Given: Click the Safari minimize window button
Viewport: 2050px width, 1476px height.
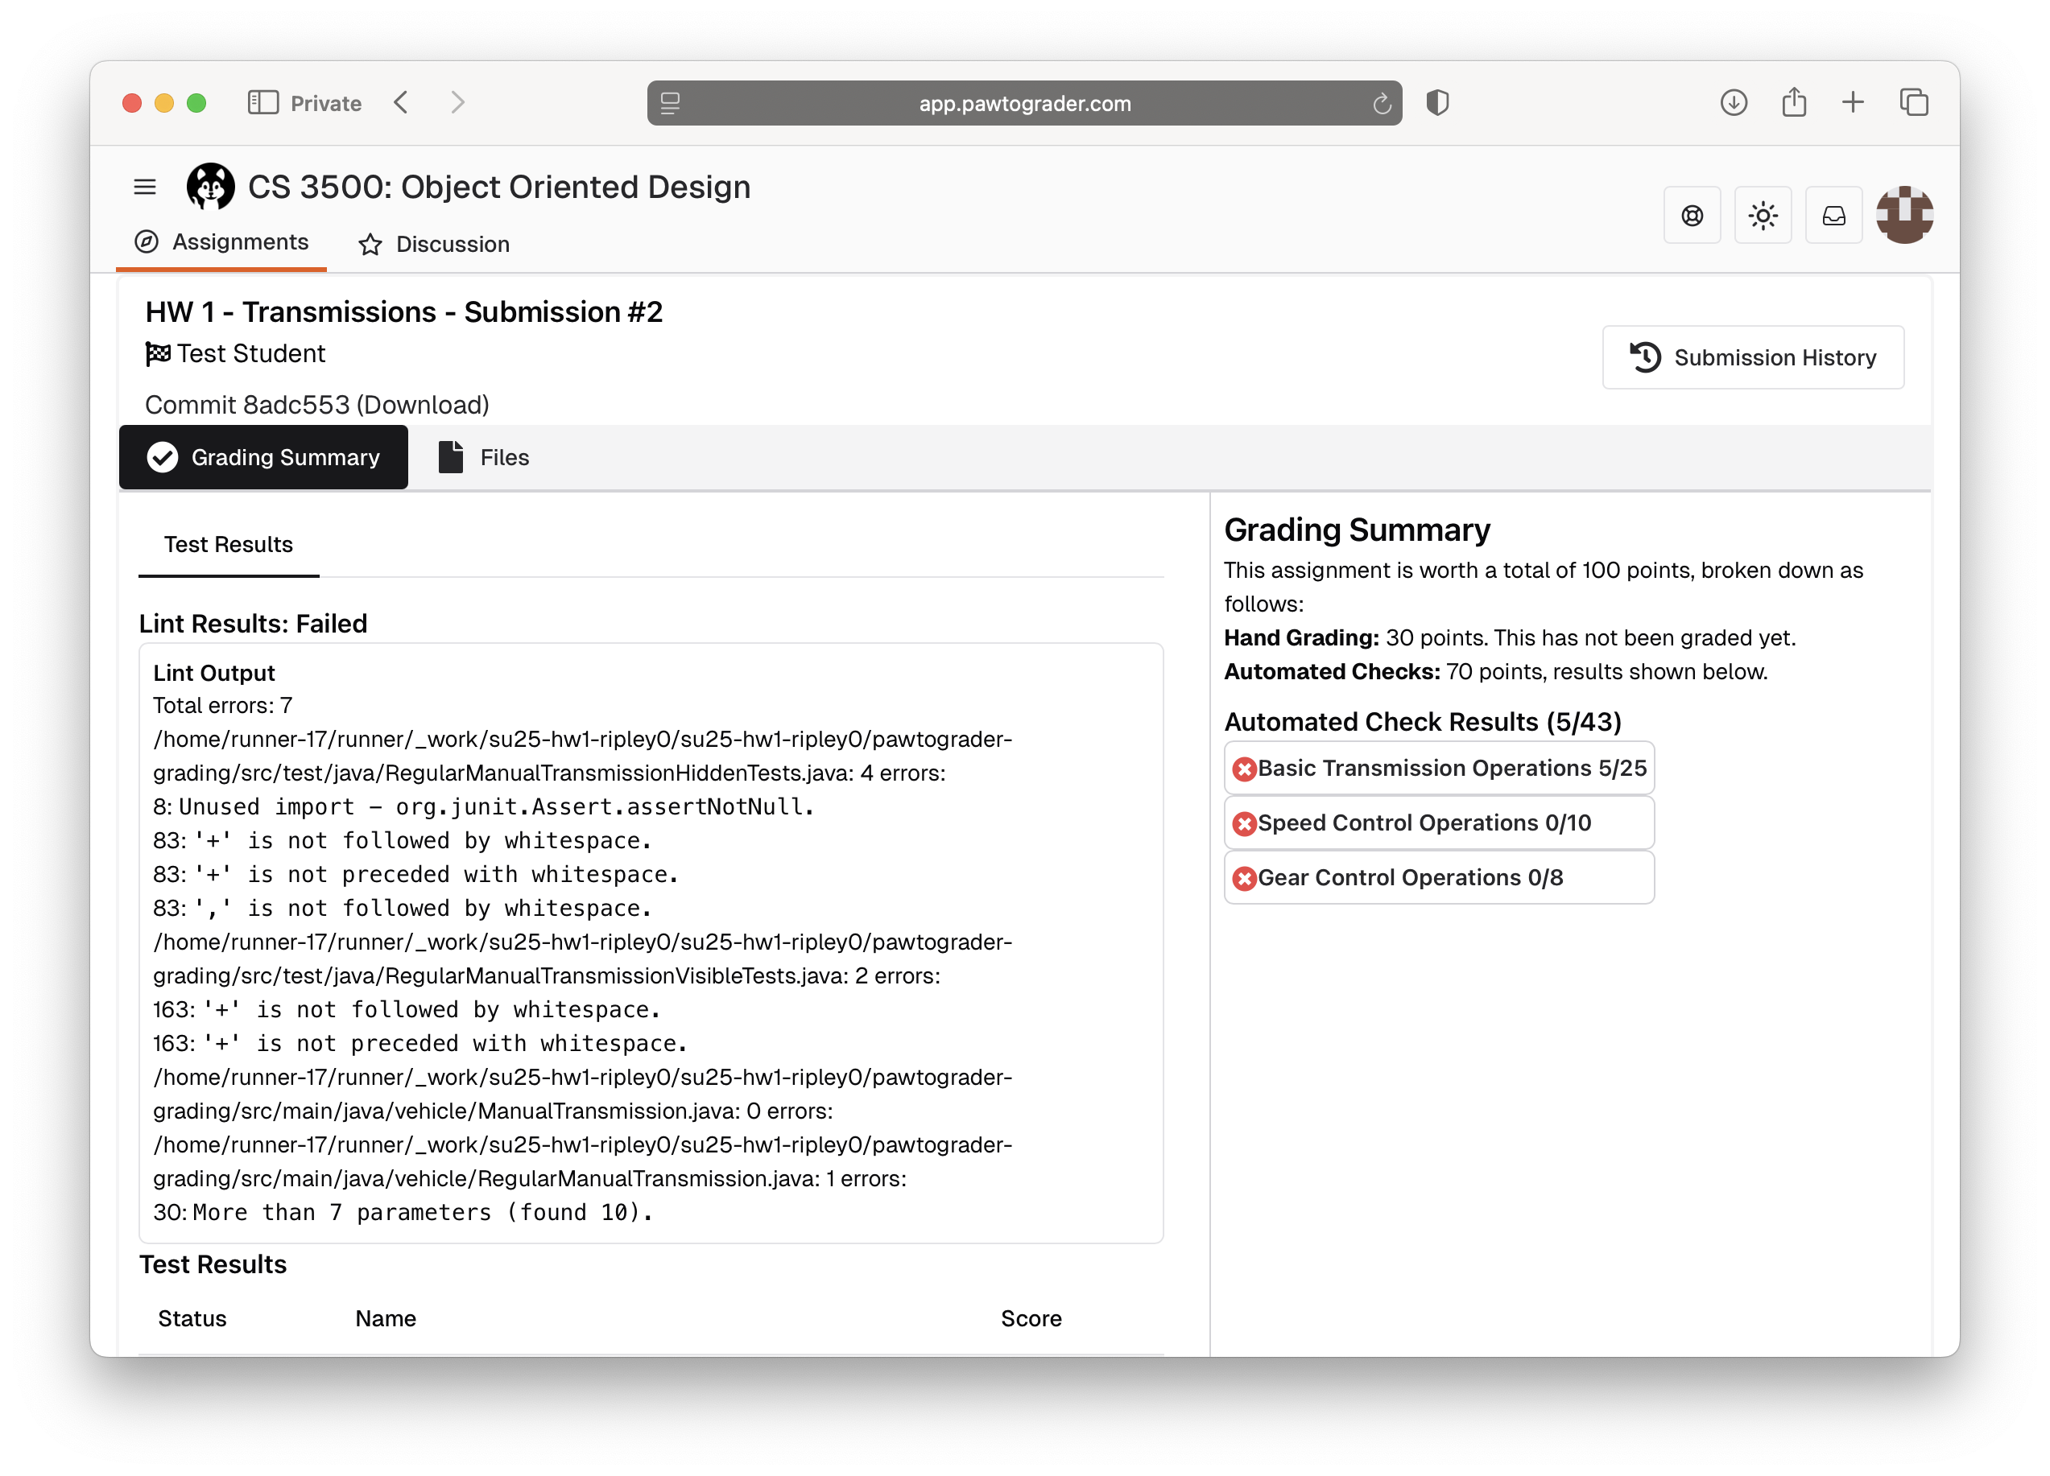Looking at the screenshot, I should [x=163, y=103].
